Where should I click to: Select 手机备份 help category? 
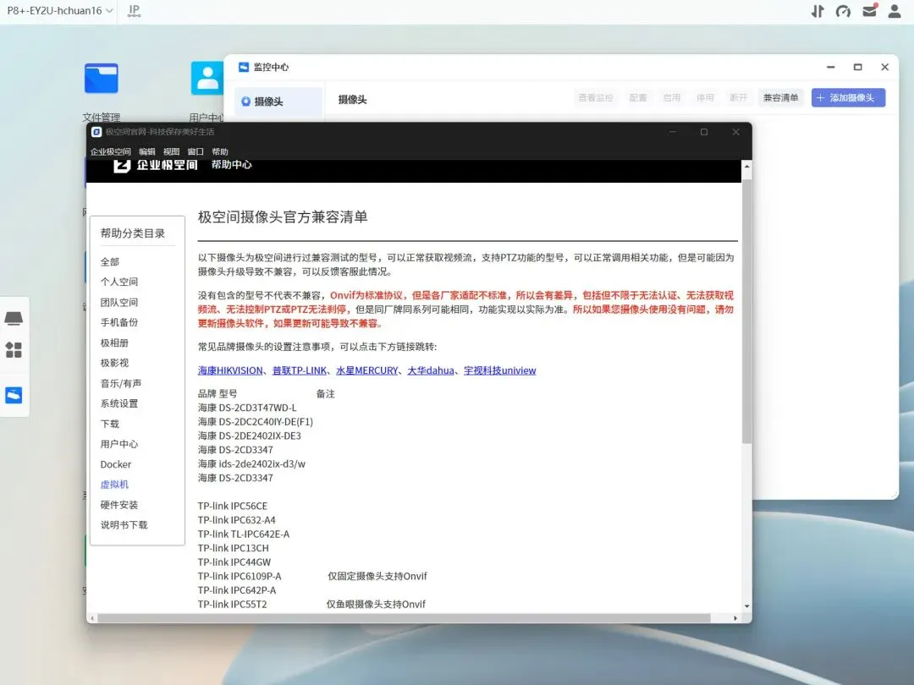point(119,322)
